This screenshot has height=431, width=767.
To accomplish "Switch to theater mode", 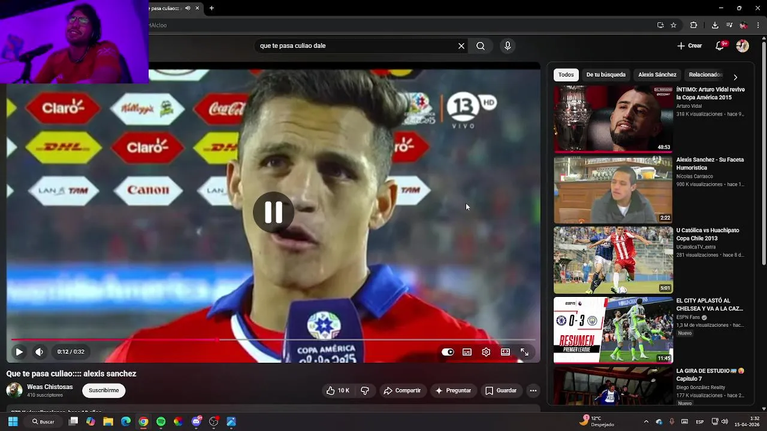I will (505, 352).
